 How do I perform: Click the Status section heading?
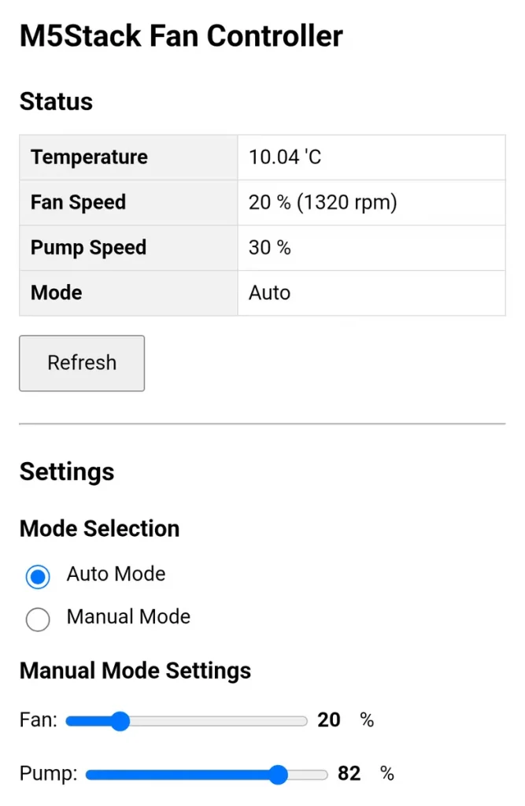(x=56, y=102)
